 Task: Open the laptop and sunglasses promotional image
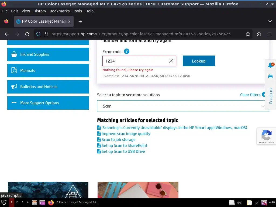pyautogui.click(x=138, y=190)
